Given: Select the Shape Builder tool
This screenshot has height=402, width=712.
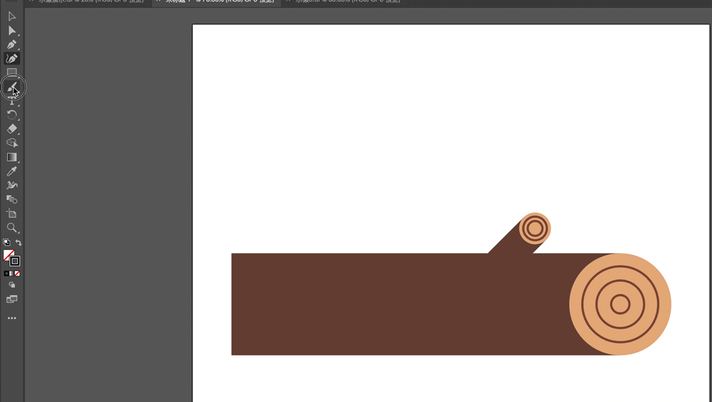Looking at the screenshot, I should point(12,143).
